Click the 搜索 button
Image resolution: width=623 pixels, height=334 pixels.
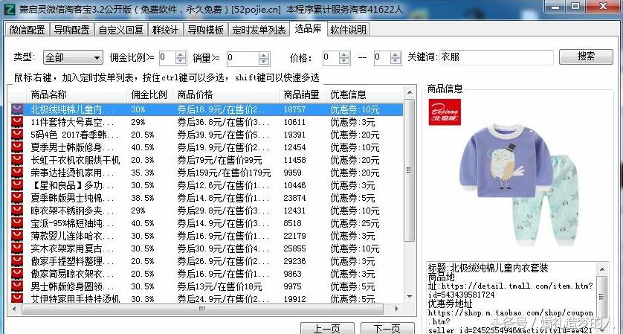coord(586,57)
